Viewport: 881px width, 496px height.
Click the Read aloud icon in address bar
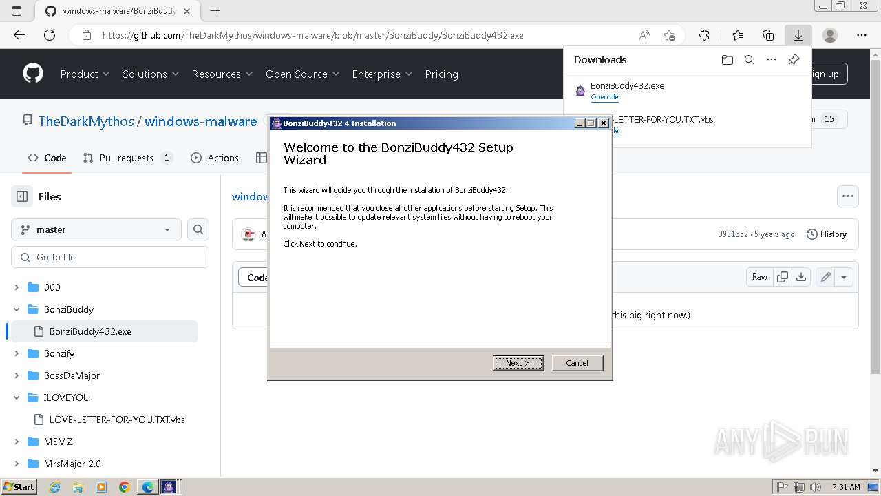click(x=644, y=35)
